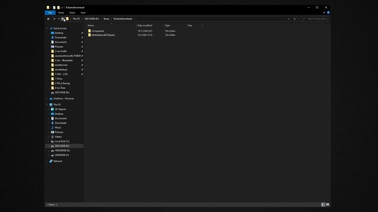Image resolution: width=378 pixels, height=212 pixels.
Task: Open Downloads under Quick access
Action: tap(60, 38)
